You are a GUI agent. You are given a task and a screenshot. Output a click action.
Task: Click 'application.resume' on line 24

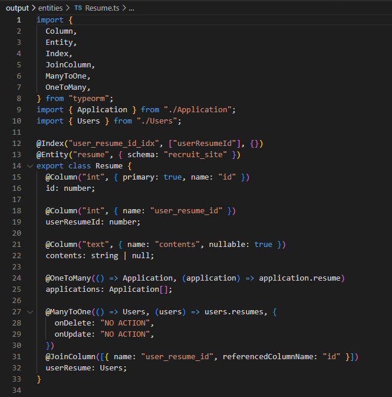299,278
